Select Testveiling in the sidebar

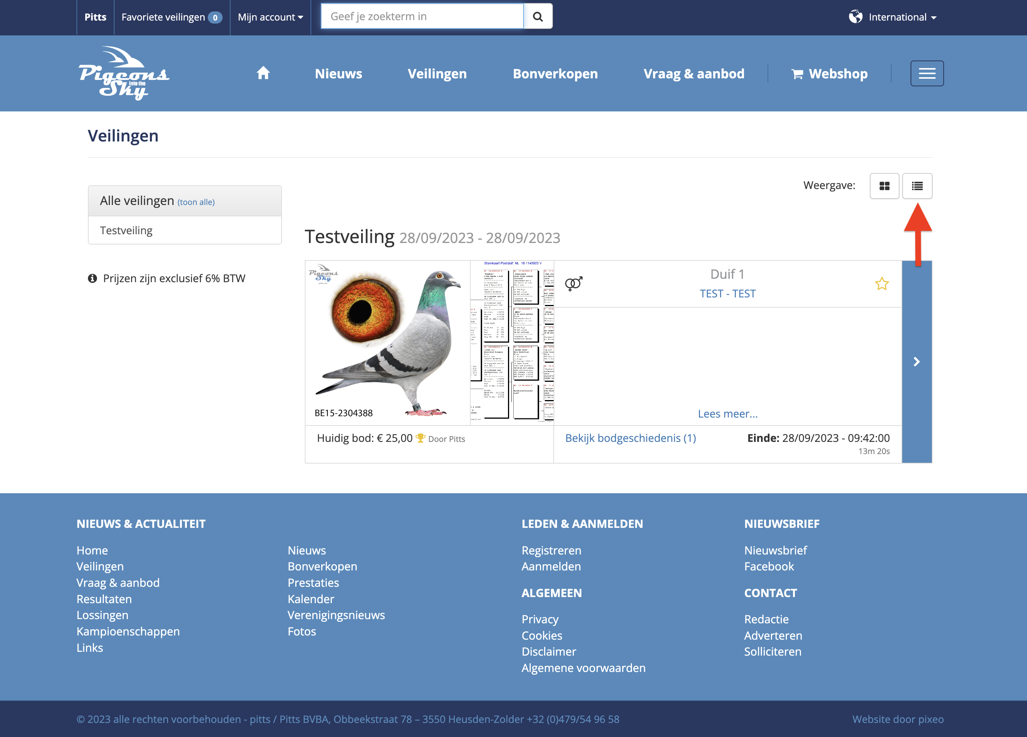point(126,230)
